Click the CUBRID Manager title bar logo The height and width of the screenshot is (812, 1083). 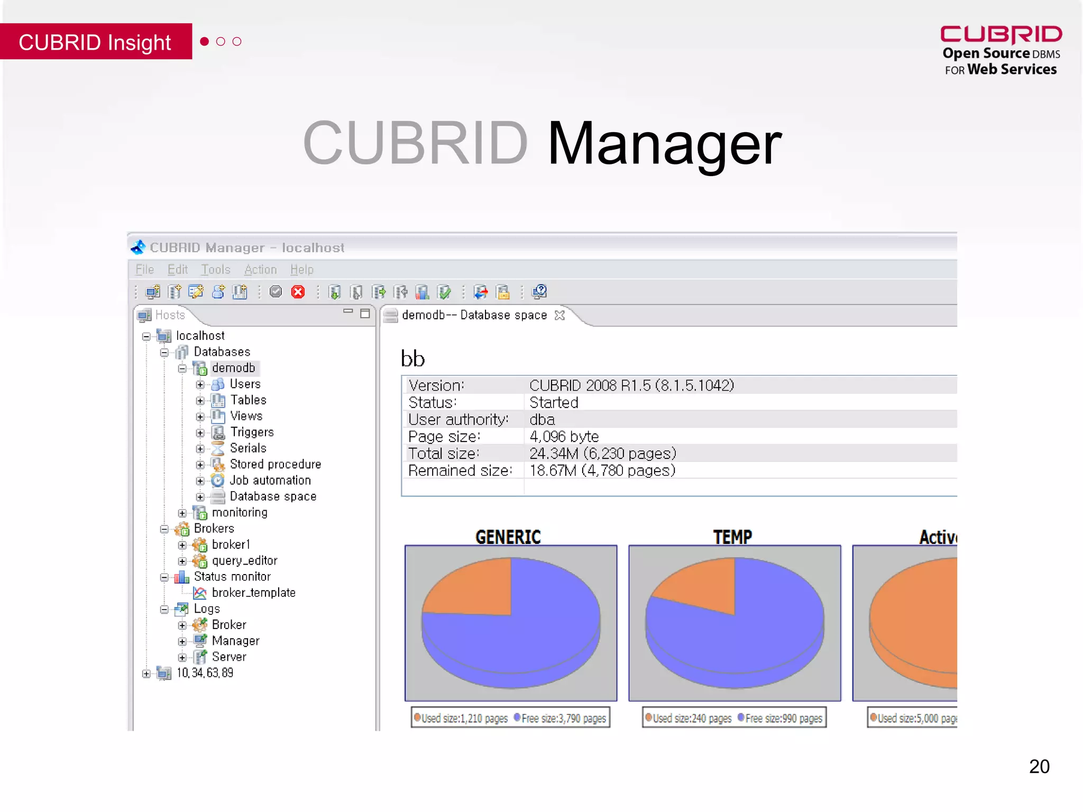tap(139, 247)
